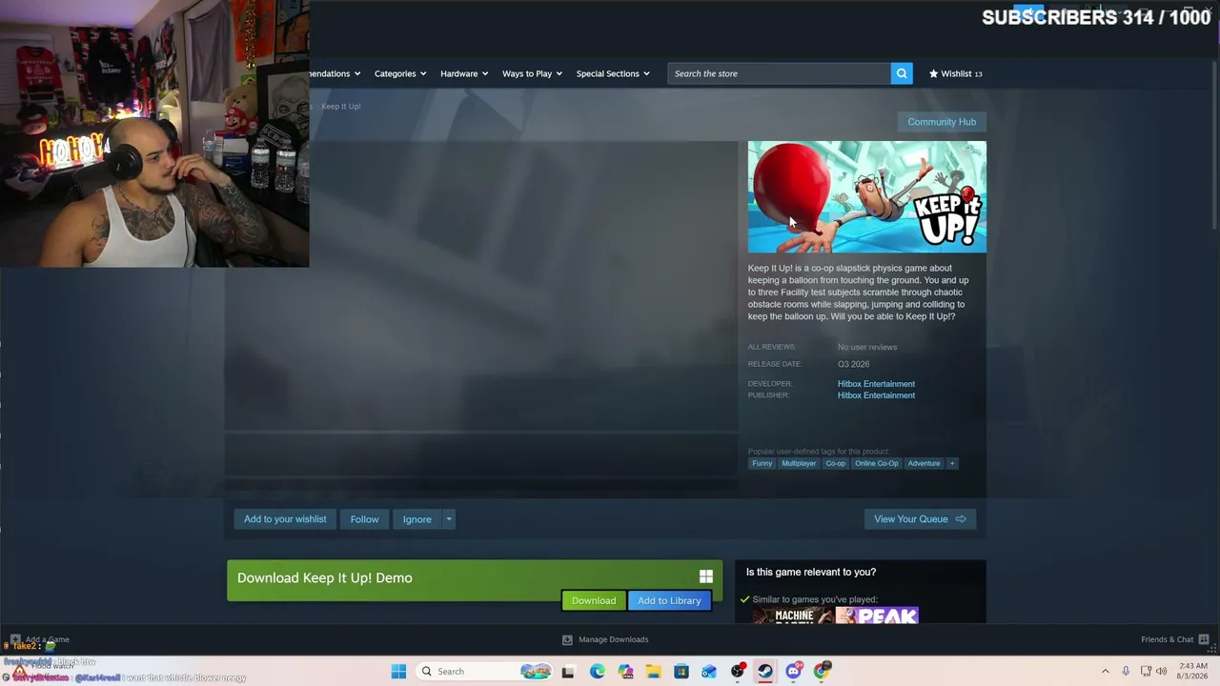Open OBS Studio from the taskbar
This screenshot has height=686, width=1220.
pos(738,671)
